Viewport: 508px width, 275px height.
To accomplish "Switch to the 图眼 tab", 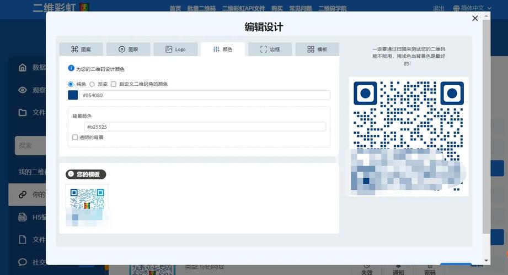I will 129,49.
